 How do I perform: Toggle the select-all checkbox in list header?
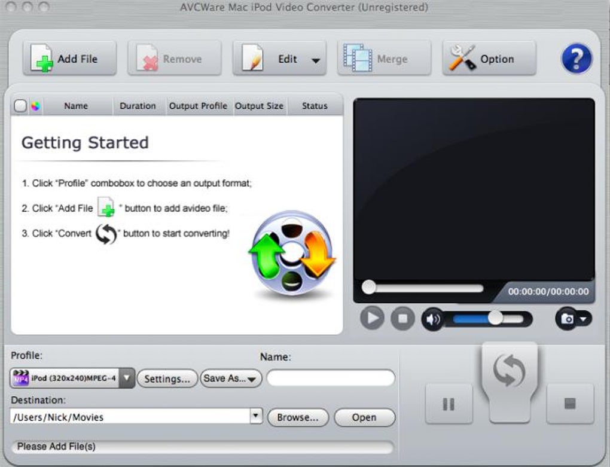(20, 106)
